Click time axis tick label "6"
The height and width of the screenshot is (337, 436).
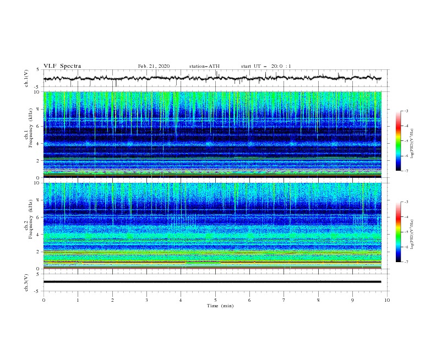coord(249,300)
